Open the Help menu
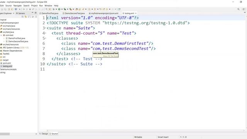Viewport: 247px width, 139px height. [56, 5]
